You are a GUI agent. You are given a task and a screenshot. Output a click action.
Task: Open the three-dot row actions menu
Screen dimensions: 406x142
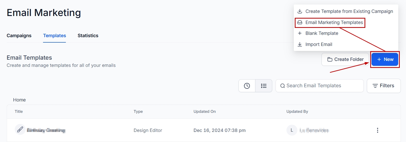pos(377,130)
